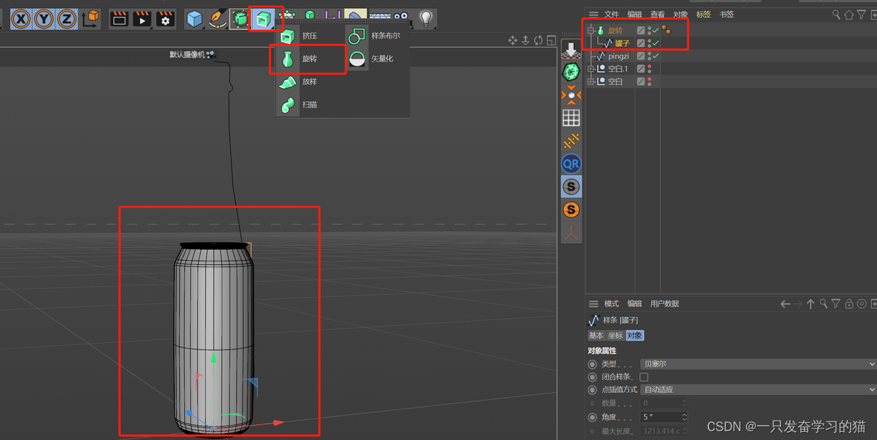Click the green enable checkmark beside pingzi
Viewport: 877px width, 440px height.
[x=656, y=55]
